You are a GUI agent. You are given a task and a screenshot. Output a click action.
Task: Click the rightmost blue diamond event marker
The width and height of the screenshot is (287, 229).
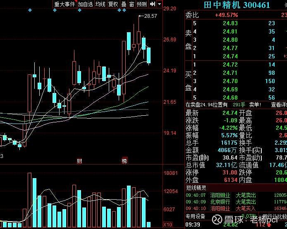coord(124,10)
